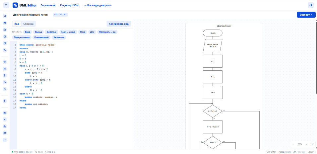This screenshot has height=154, width=317.
Task: Select the folder-shaped package diagram icon
Action: tap(5, 30)
